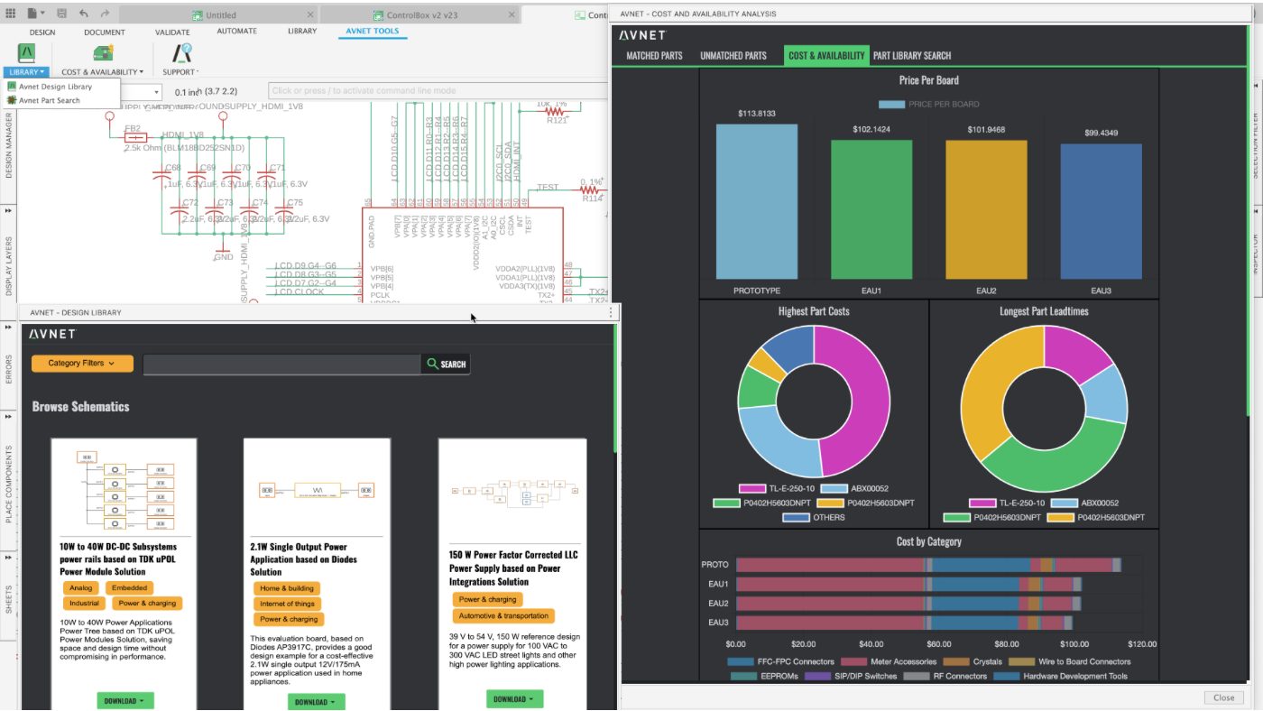Click the Home & building tag

[287, 589]
